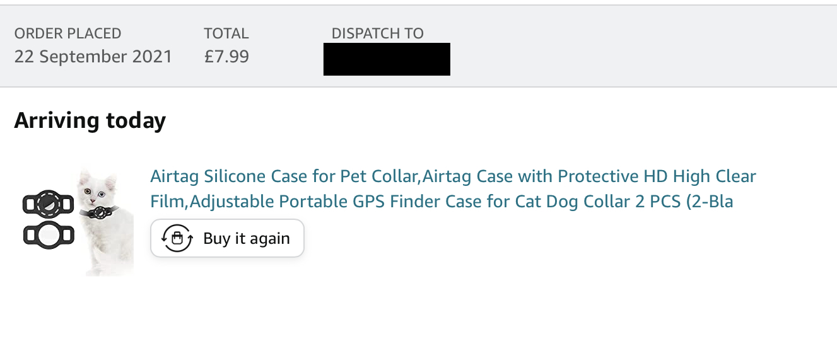Click the Arriving today heading
The width and height of the screenshot is (837, 344).
pos(90,120)
